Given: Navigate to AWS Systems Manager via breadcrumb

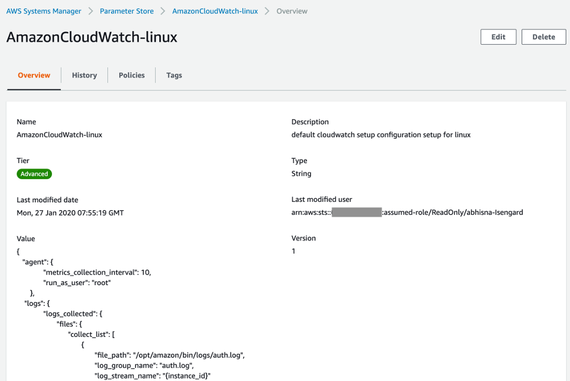Looking at the screenshot, I should [x=43, y=11].
